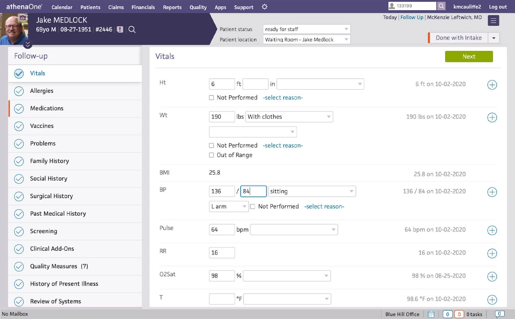Open the hamburger menu near Done with Intake
This screenshot has width=515, height=319.
pos(493,20)
